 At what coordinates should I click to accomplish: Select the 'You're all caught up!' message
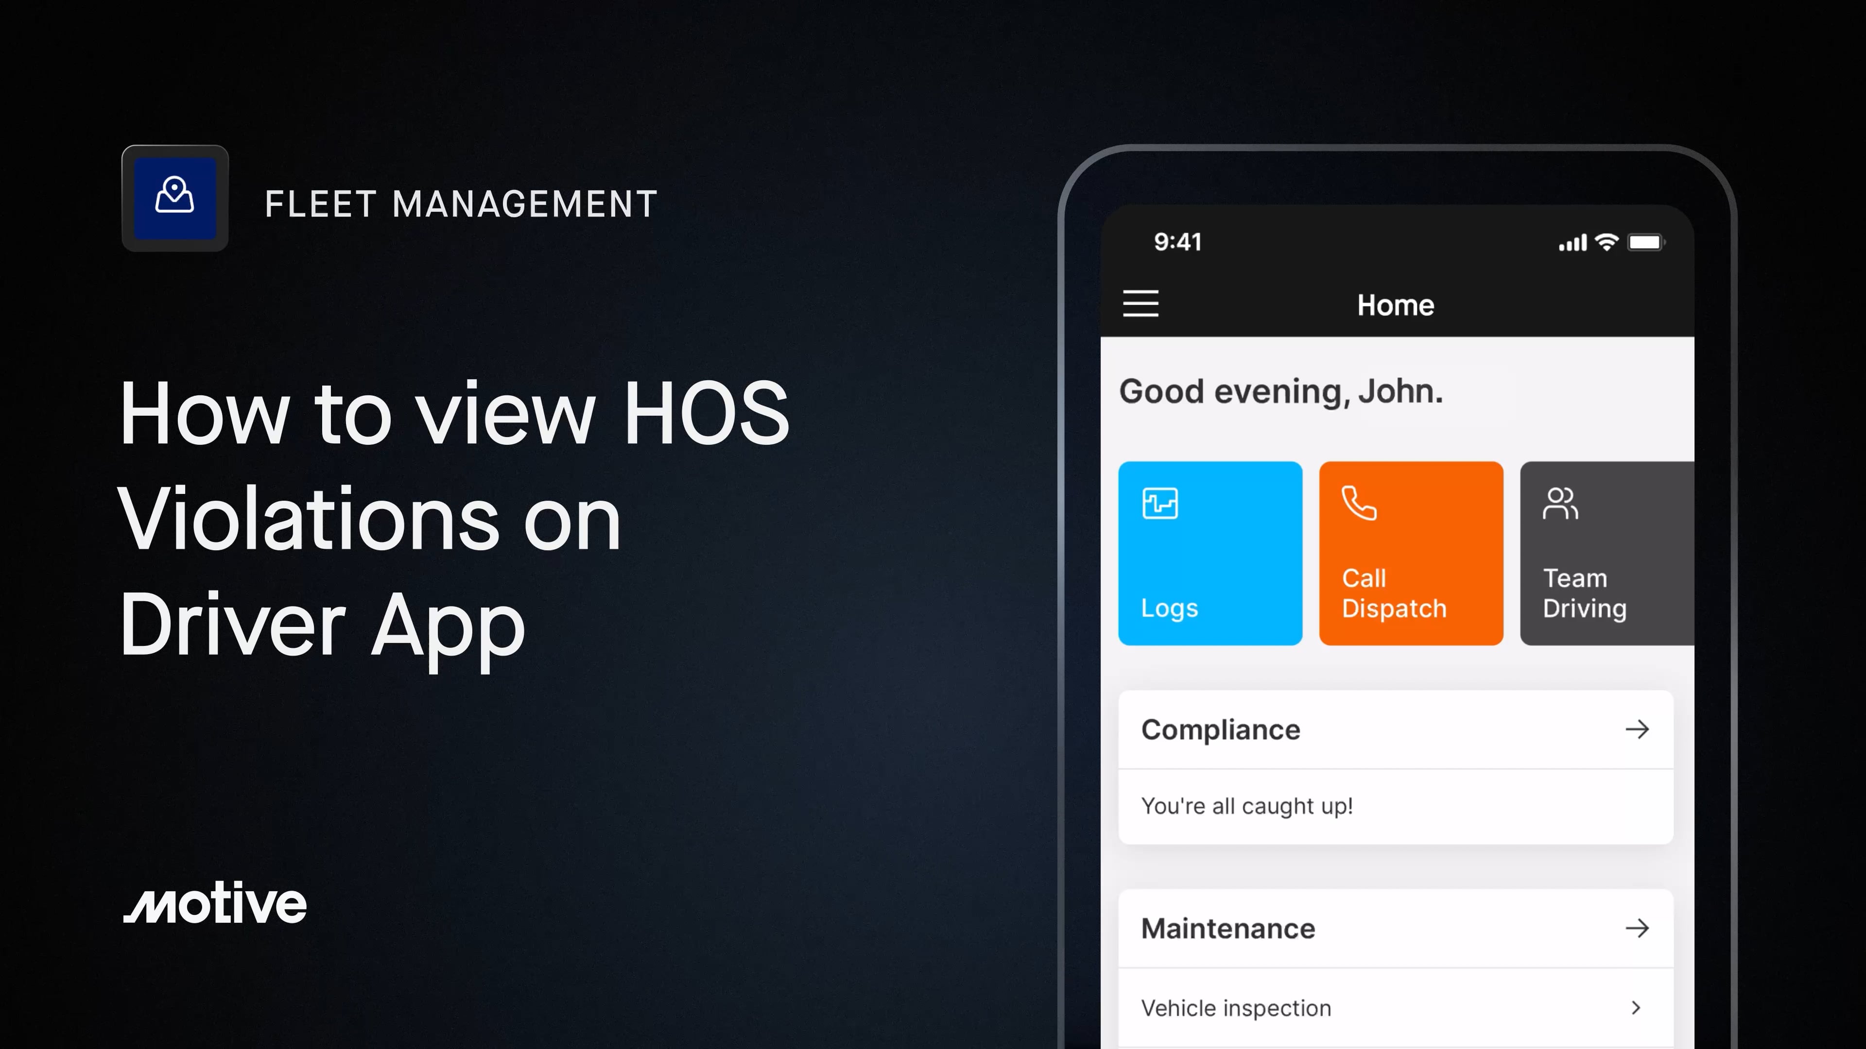tap(1246, 806)
